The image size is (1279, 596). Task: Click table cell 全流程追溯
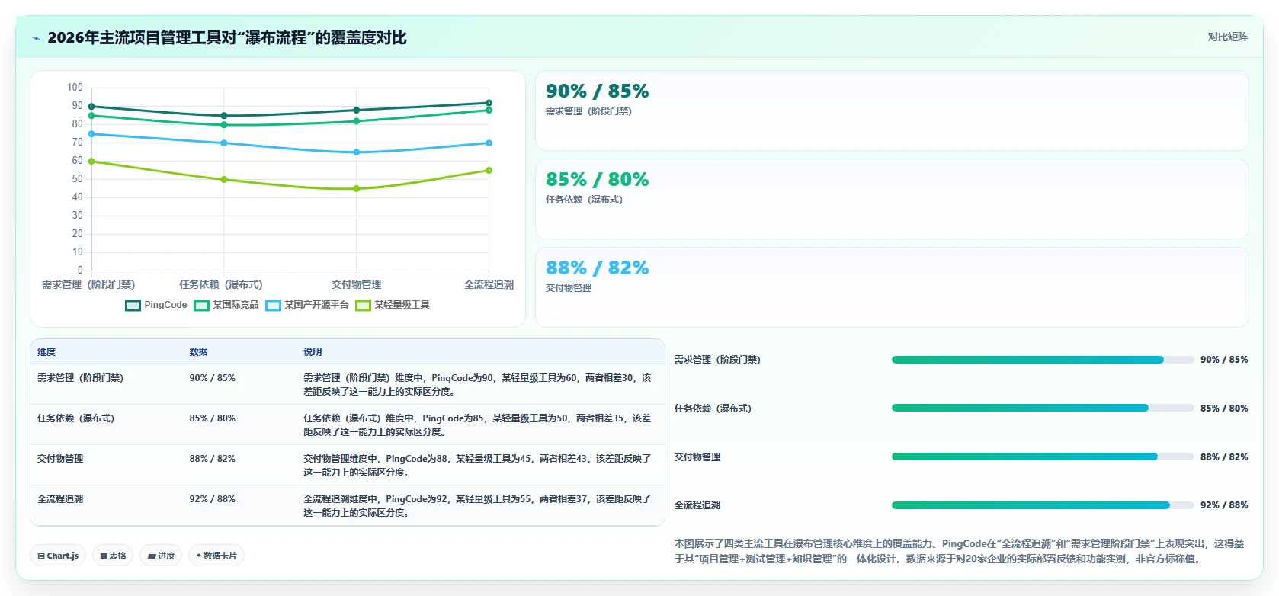(60, 499)
